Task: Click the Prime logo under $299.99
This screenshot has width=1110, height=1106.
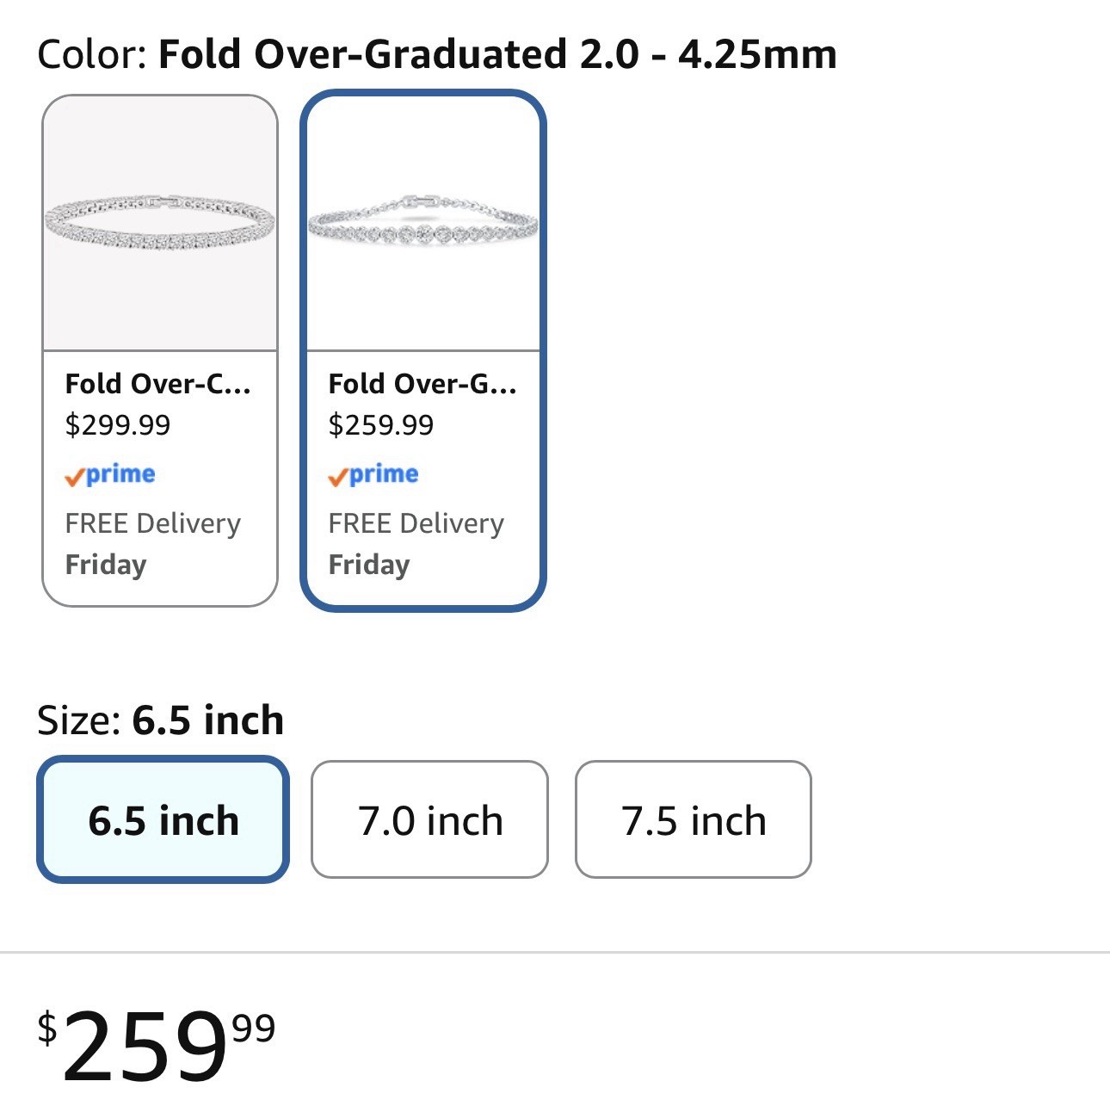Action: tap(110, 475)
